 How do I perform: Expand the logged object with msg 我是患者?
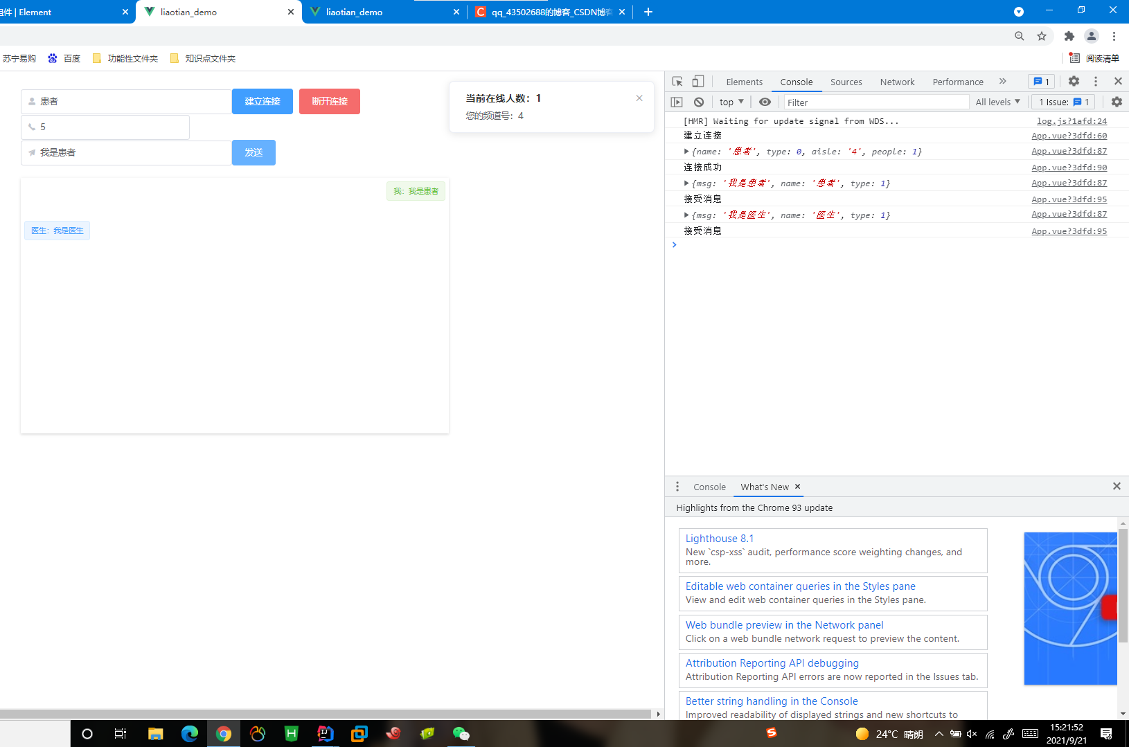point(686,183)
